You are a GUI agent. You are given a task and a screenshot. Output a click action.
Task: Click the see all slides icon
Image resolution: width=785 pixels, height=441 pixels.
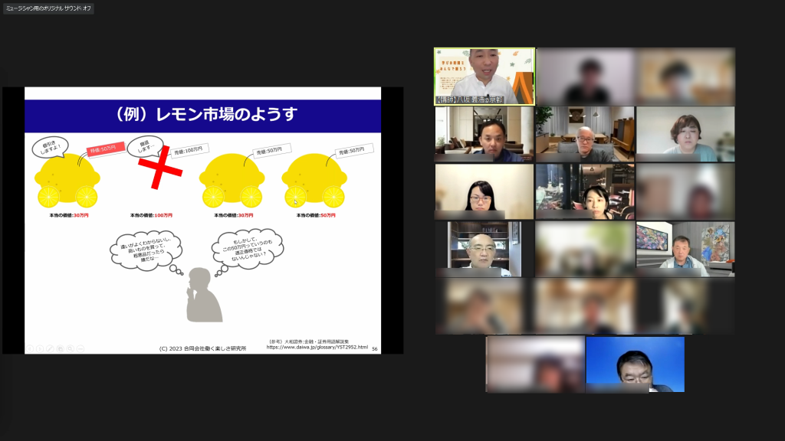61,348
